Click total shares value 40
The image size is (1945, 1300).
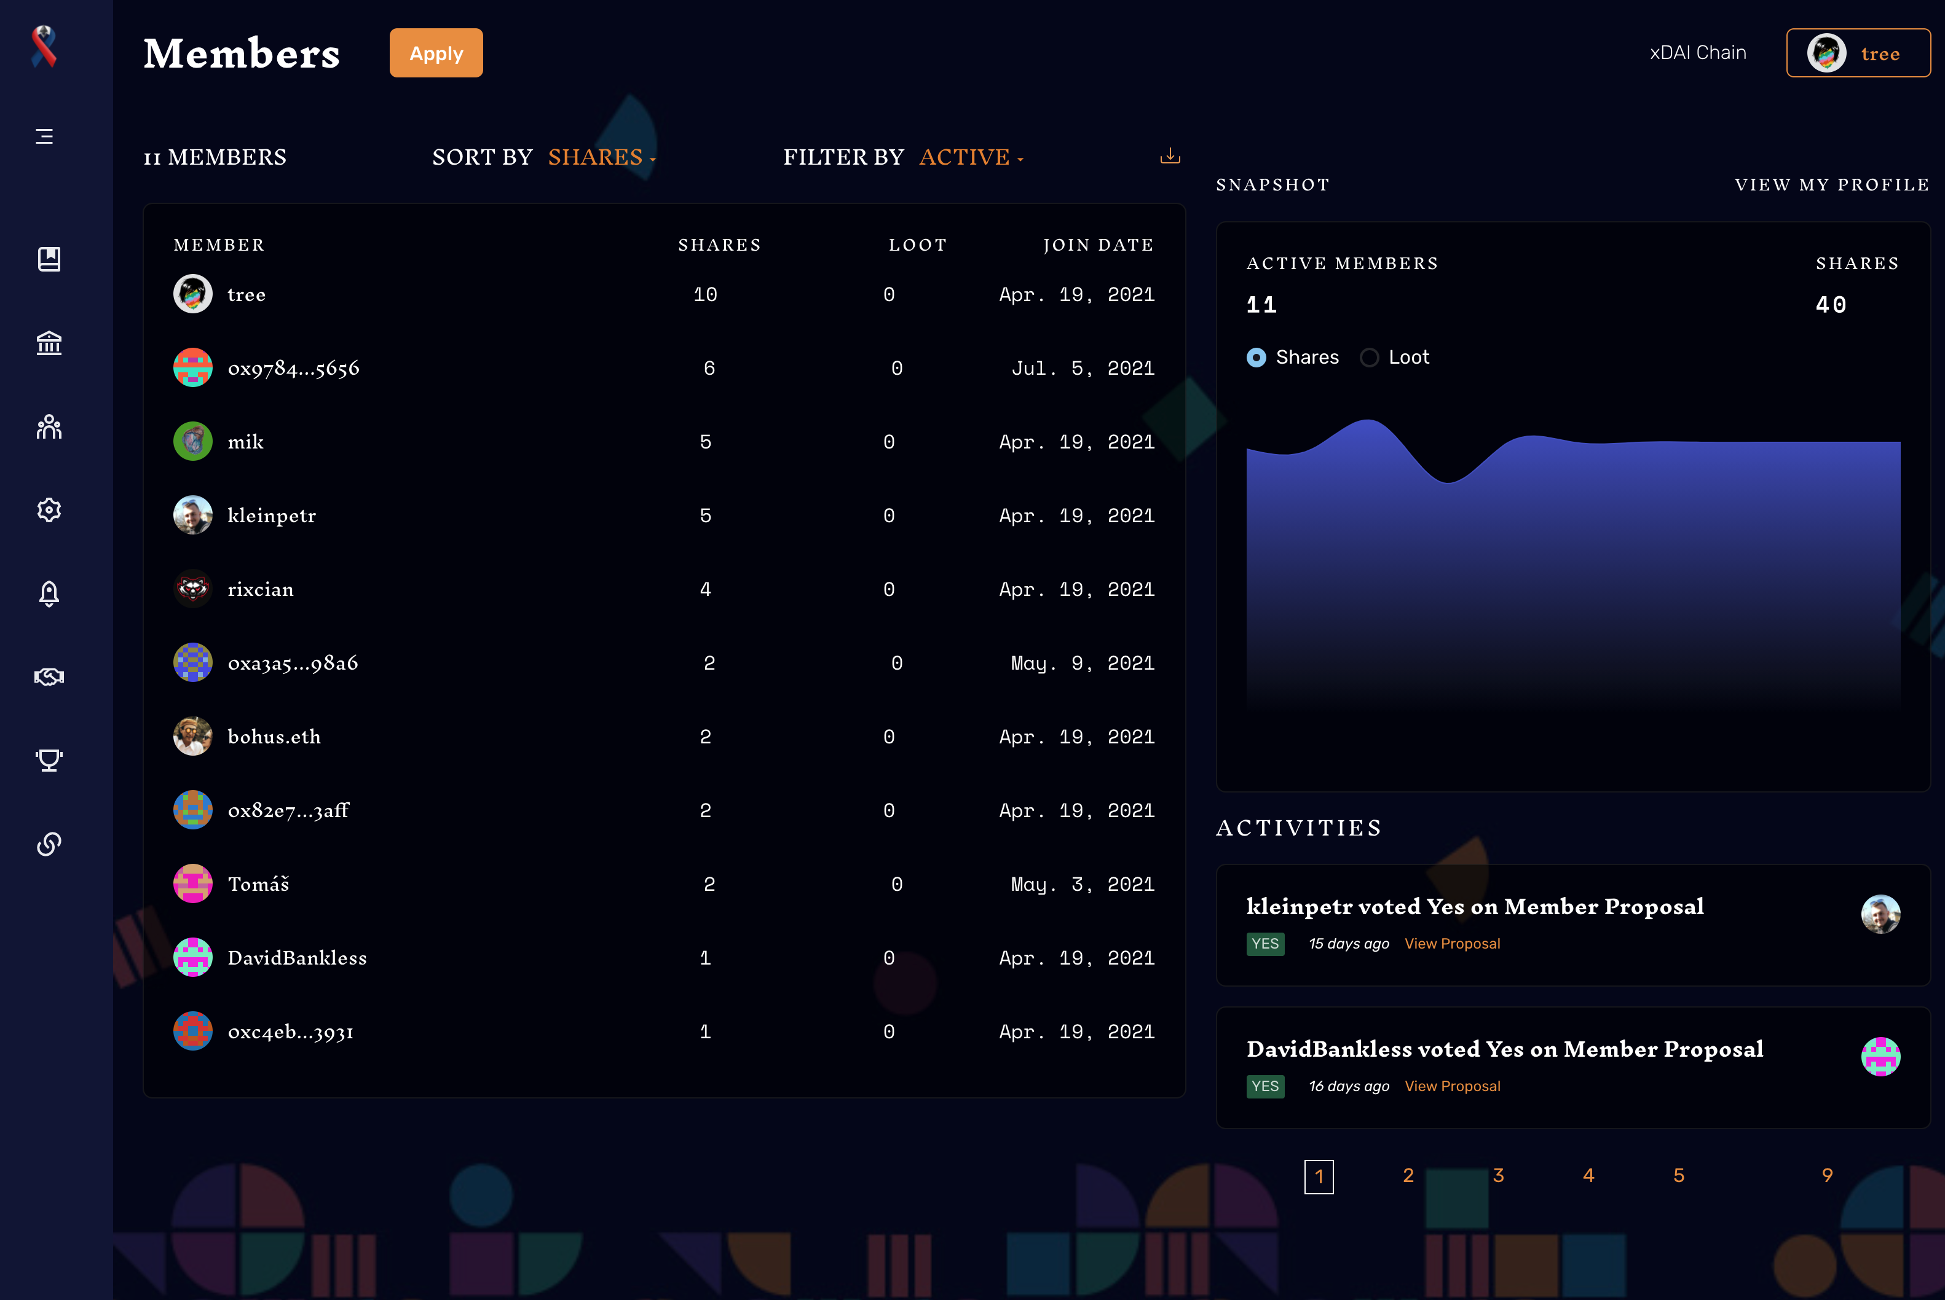coord(1831,304)
